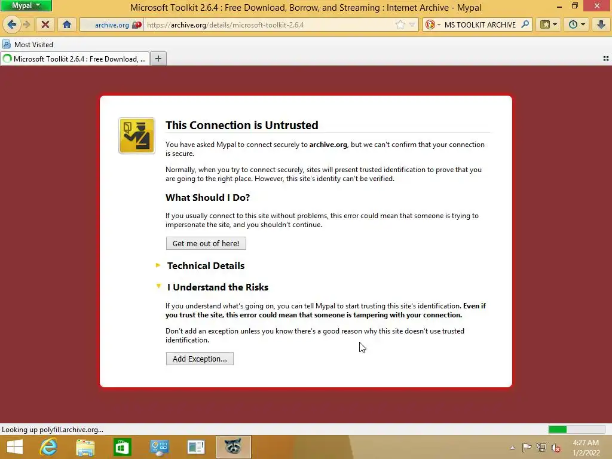Go back one page with Back arrow

click(11, 25)
